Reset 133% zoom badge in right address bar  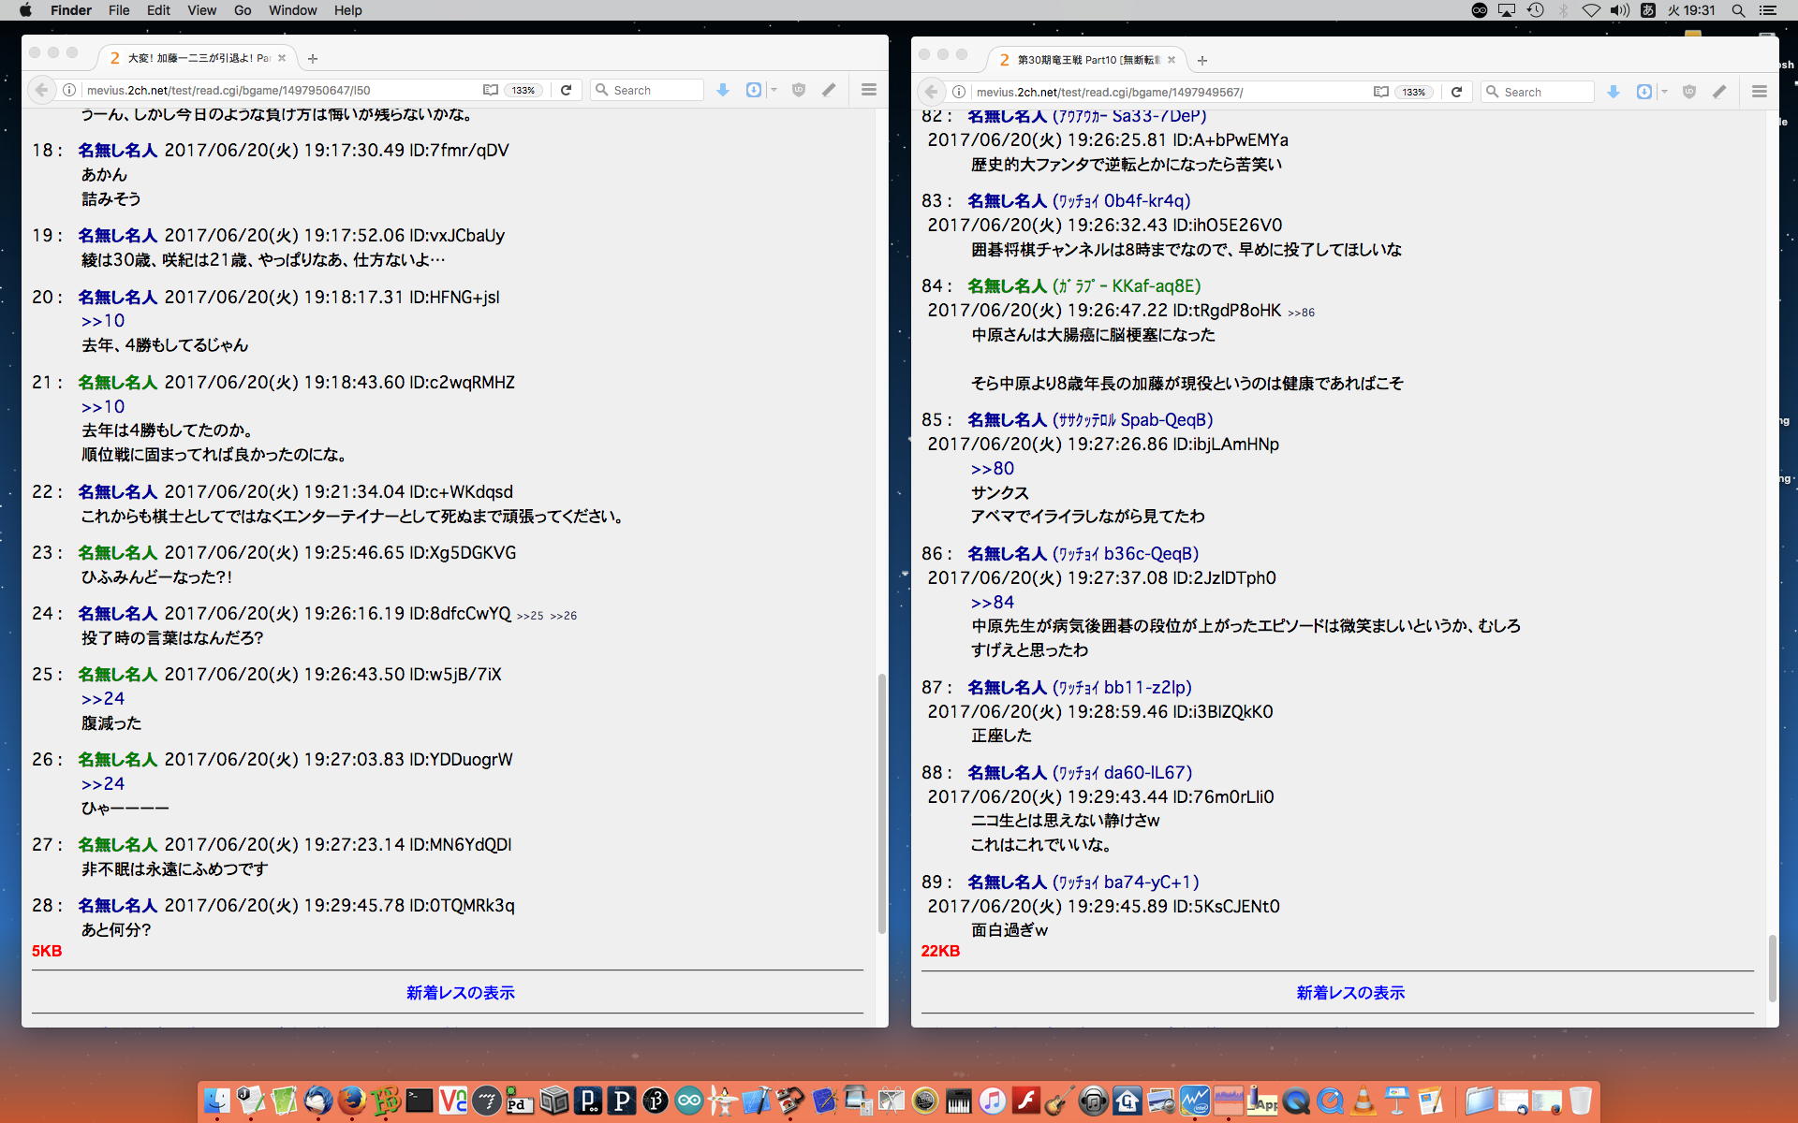pos(1413,92)
